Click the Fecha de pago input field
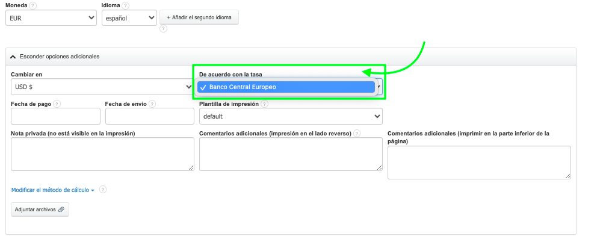606x248 pixels. click(x=55, y=116)
